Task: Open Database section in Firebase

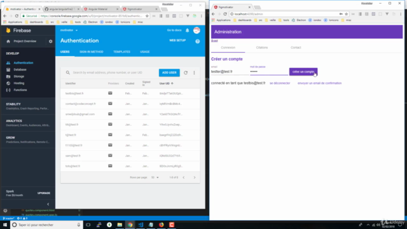Action: click(x=20, y=69)
